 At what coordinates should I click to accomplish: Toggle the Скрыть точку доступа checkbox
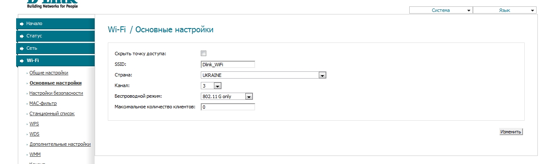tap(203, 54)
